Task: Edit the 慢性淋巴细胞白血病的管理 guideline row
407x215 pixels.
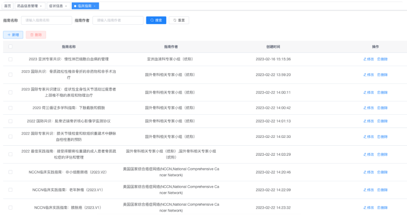Action: pyautogui.click(x=368, y=59)
